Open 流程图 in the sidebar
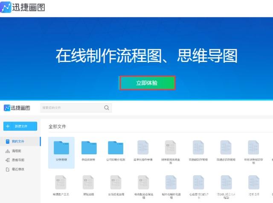The width and height of the screenshot is (273, 203). (x=17, y=151)
